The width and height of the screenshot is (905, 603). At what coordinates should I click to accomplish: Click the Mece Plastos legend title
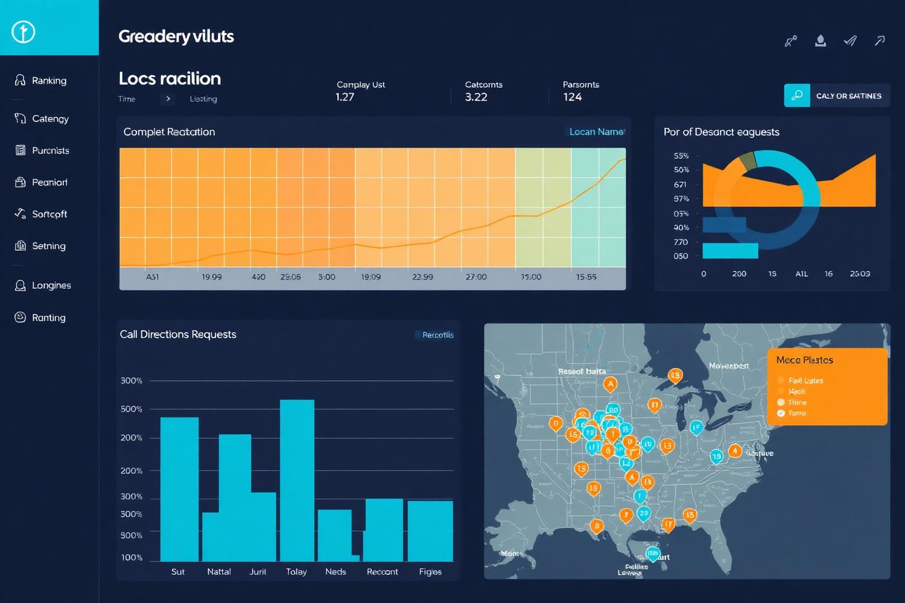[x=805, y=360]
